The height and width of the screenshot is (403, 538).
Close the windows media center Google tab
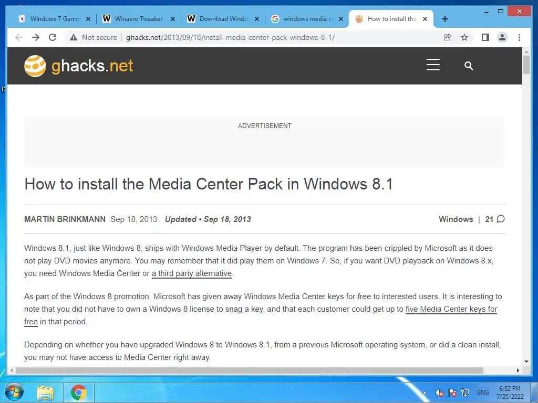coord(340,19)
